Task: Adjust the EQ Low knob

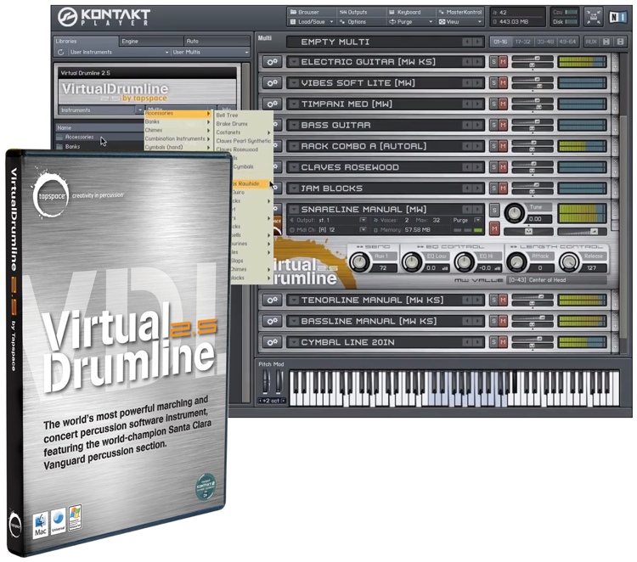Action: (x=412, y=262)
